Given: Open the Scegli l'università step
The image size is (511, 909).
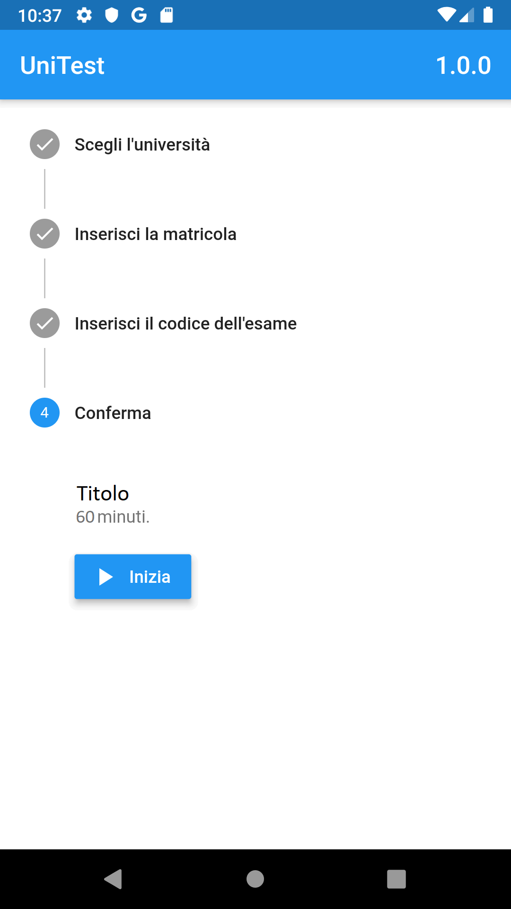Looking at the screenshot, I should [142, 144].
